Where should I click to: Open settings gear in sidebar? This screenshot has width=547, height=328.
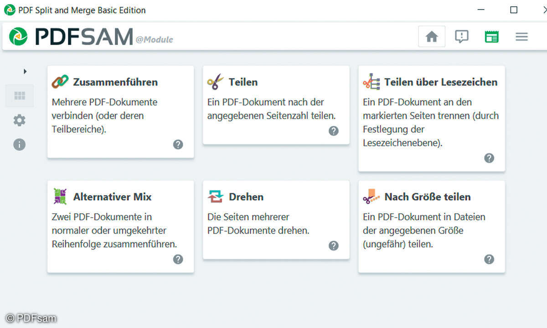(19, 120)
